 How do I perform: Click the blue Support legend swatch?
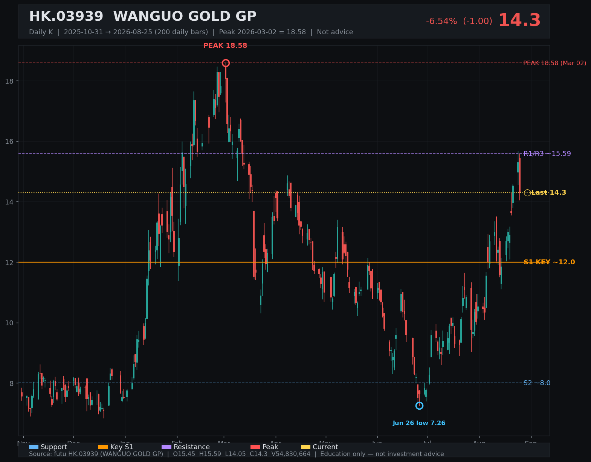[x=34, y=447]
